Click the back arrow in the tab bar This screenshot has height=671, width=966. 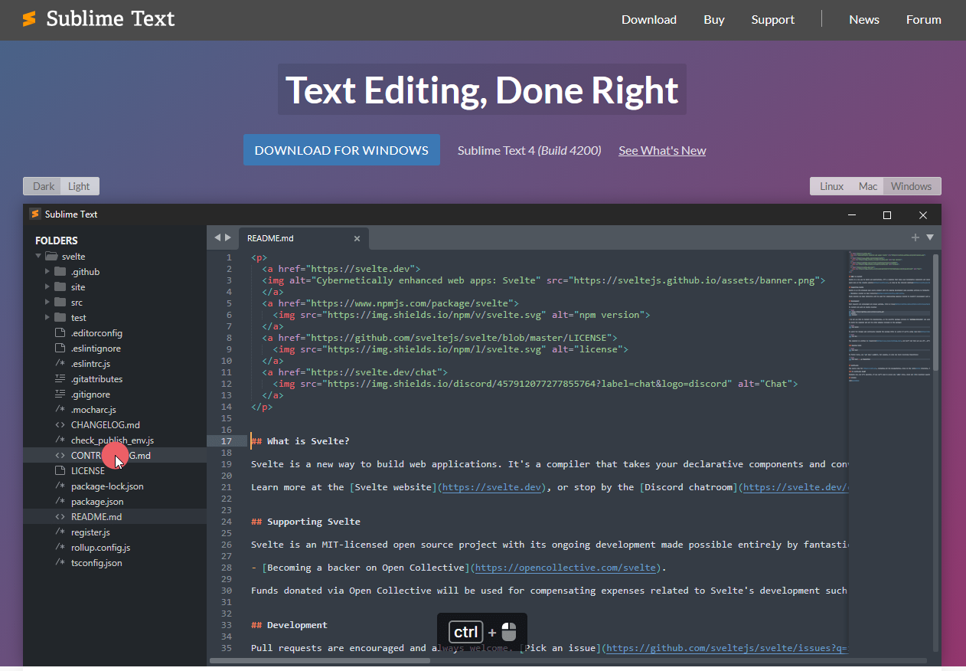coord(217,238)
